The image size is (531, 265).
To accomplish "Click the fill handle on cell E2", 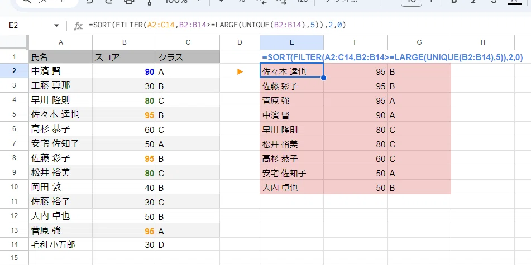I will pos(323,78).
